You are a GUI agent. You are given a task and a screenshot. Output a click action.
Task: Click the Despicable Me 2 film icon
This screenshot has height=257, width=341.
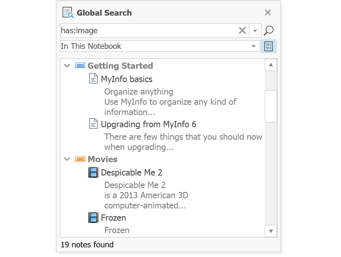tap(93, 172)
